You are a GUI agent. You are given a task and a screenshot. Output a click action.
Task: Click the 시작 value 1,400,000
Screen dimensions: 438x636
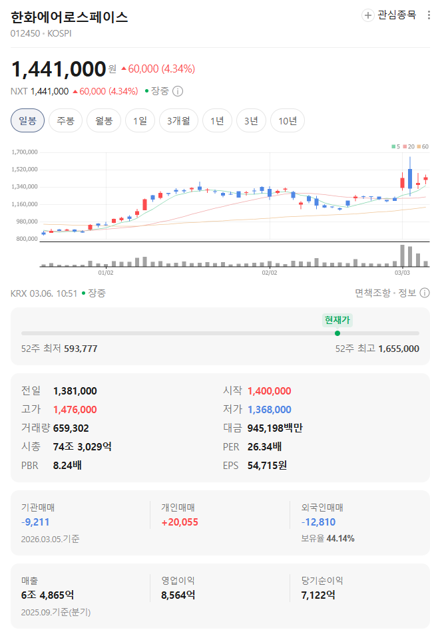[x=269, y=391]
